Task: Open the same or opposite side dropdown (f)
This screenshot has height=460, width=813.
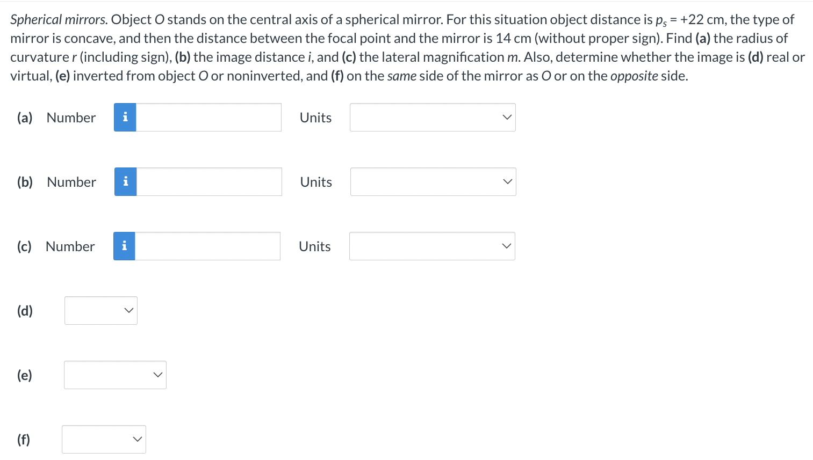Action: tap(104, 439)
